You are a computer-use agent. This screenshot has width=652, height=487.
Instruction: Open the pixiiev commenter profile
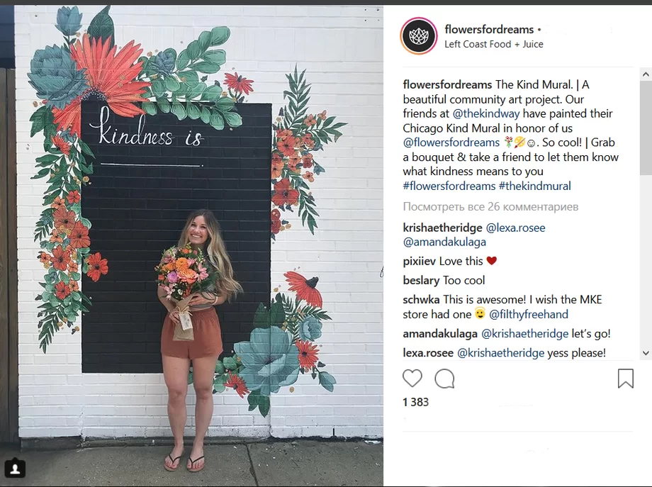point(419,261)
